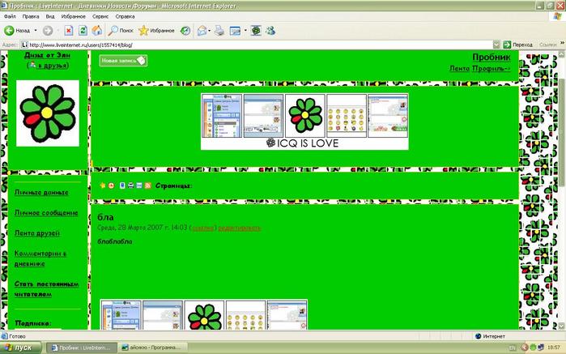Click the ICQ flower toolbar icon
566x354 pixels.
click(x=256, y=31)
